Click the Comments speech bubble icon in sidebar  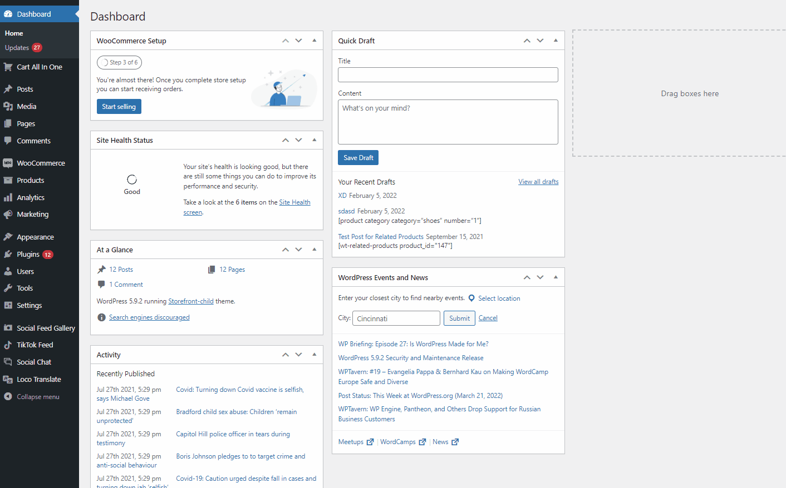(8, 141)
